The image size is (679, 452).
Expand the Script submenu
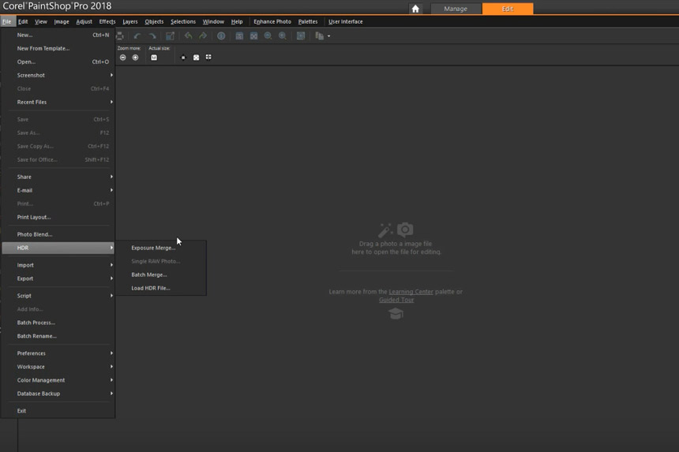coord(58,296)
